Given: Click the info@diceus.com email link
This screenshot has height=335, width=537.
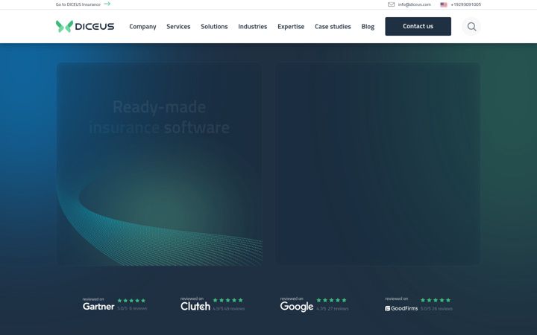Looking at the screenshot, I should [414, 4].
